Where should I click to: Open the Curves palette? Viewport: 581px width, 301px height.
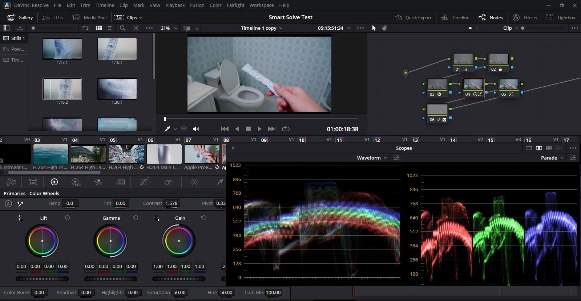[x=144, y=182]
